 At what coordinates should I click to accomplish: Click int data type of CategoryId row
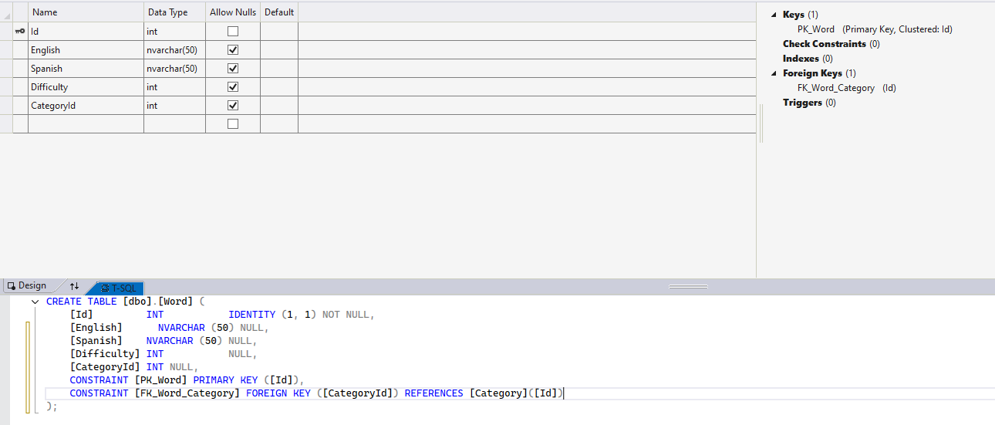pos(174,106)
